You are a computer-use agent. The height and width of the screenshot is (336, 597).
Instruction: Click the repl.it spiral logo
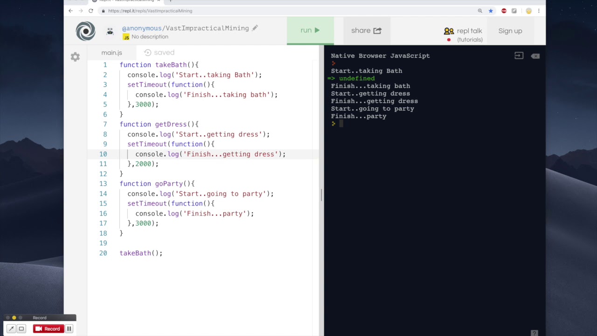point(85,31)
